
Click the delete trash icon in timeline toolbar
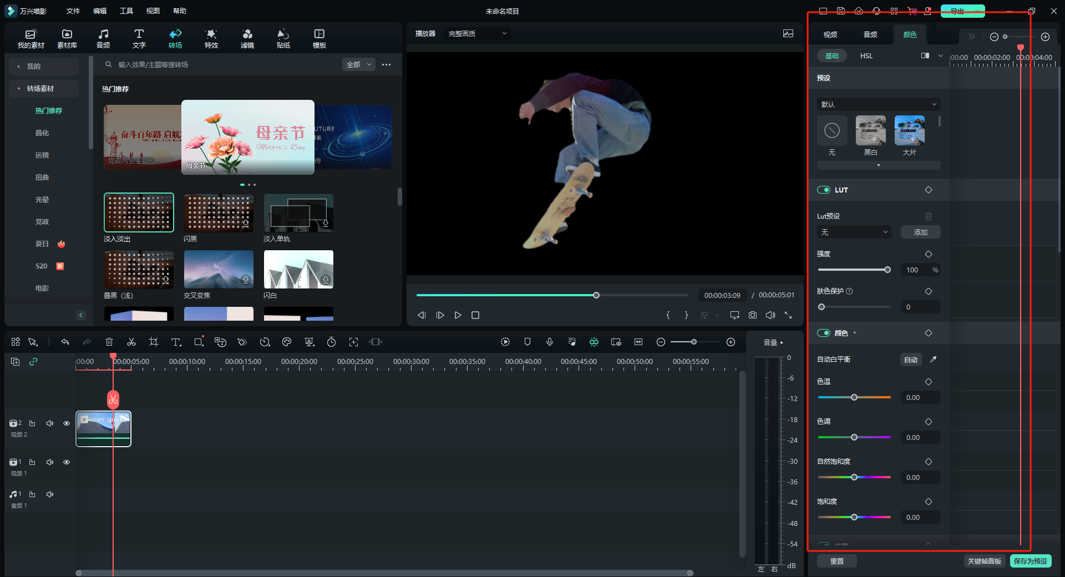[109, 342]
